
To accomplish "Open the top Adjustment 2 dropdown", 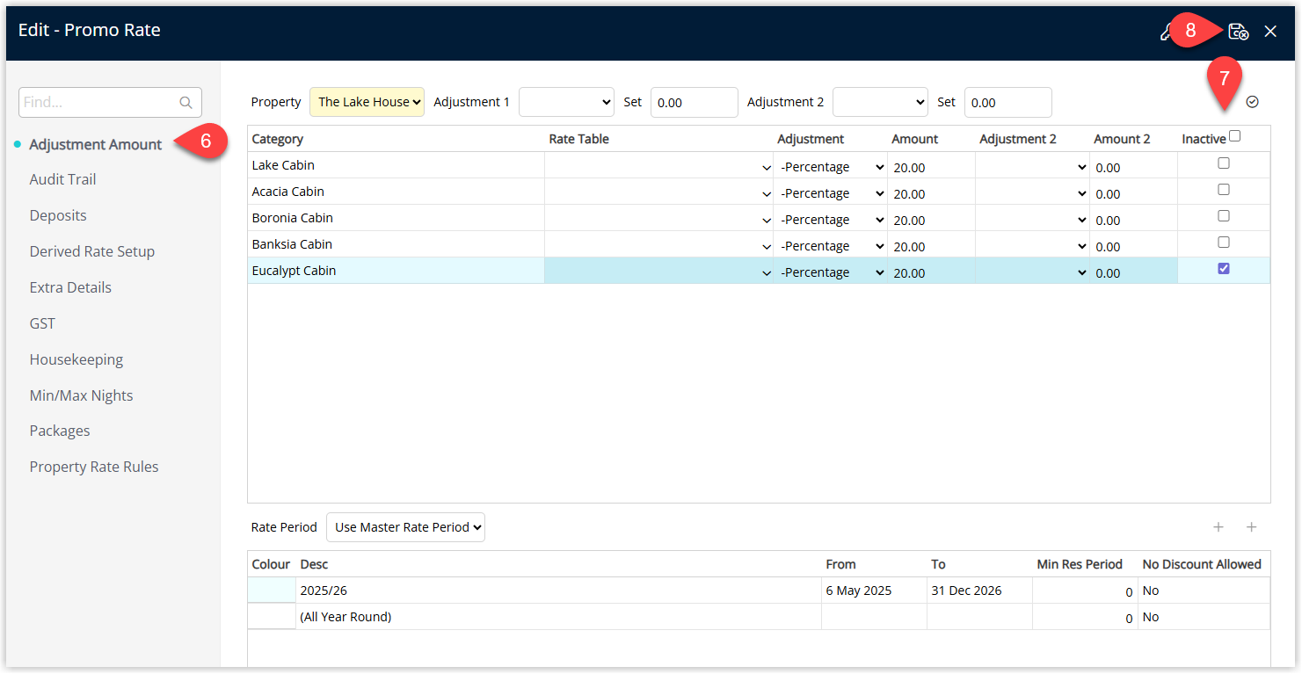I will click(880, 102).
